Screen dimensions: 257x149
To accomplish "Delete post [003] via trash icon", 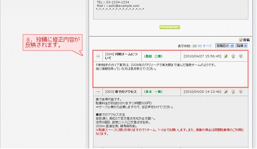I will pos(233,92).
